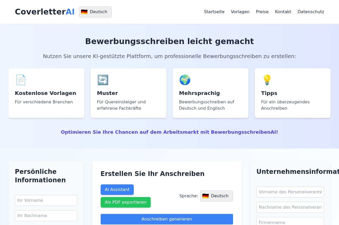Viewport: 339px width, 225px height.
Task: Click the Ihr Vorname input field
Action: pyautogui.click(x=46, y=200)
